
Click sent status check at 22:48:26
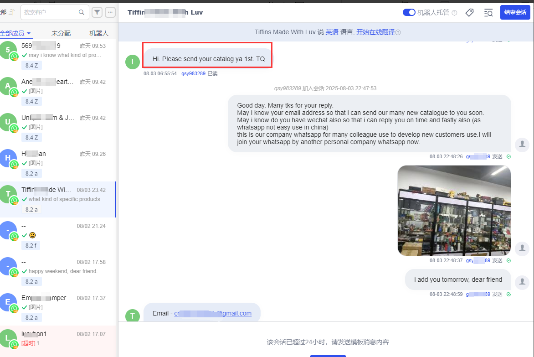(x=508, y=157)
